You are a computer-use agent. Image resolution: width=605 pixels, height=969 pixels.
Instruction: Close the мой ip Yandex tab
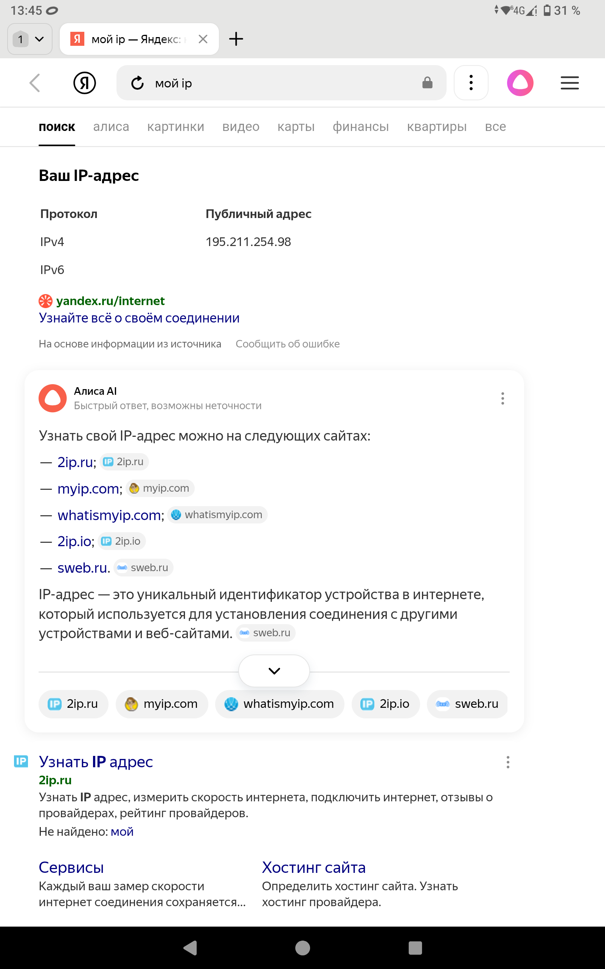pos(203,39)
